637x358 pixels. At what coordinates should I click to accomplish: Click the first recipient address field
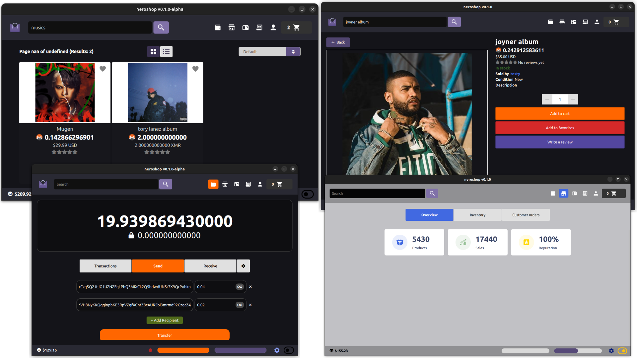pyautogui.click(x=135, y=287)
